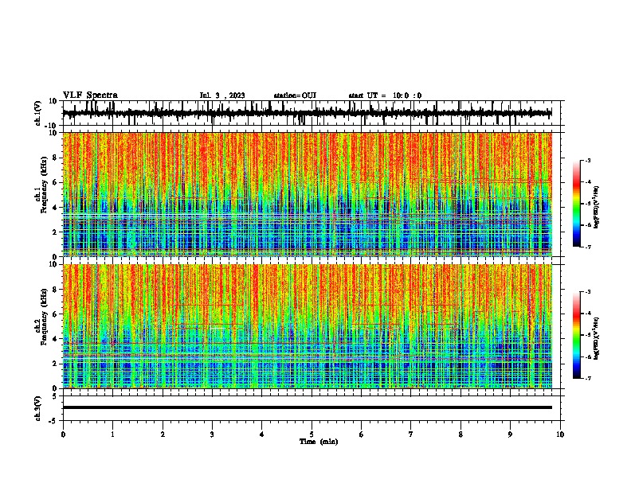Image resolution: width=631 pixels, height=487 pixels.
Task: Click the "start UT = 10:0 :0" text
Action: [x=385, y=95]
